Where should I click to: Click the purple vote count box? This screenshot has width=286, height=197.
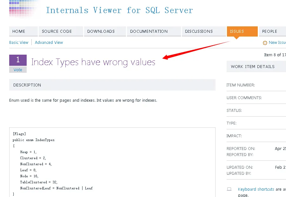[18, 60]
